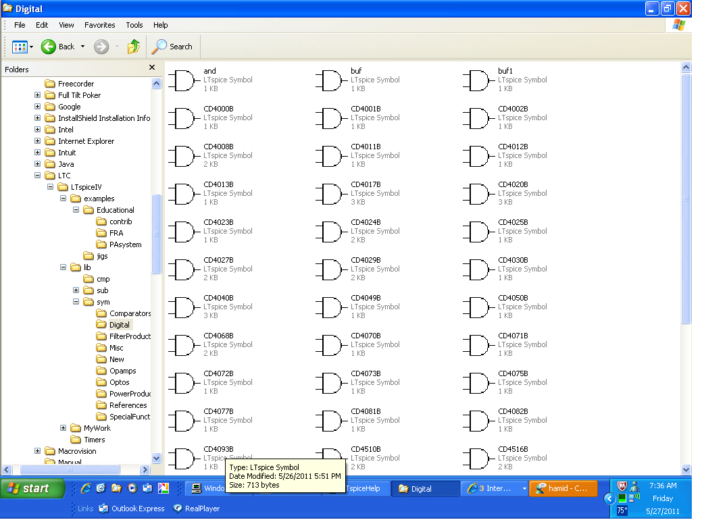
Task: Select the CD4050B symbol icon
Action: tap(478, 307)
